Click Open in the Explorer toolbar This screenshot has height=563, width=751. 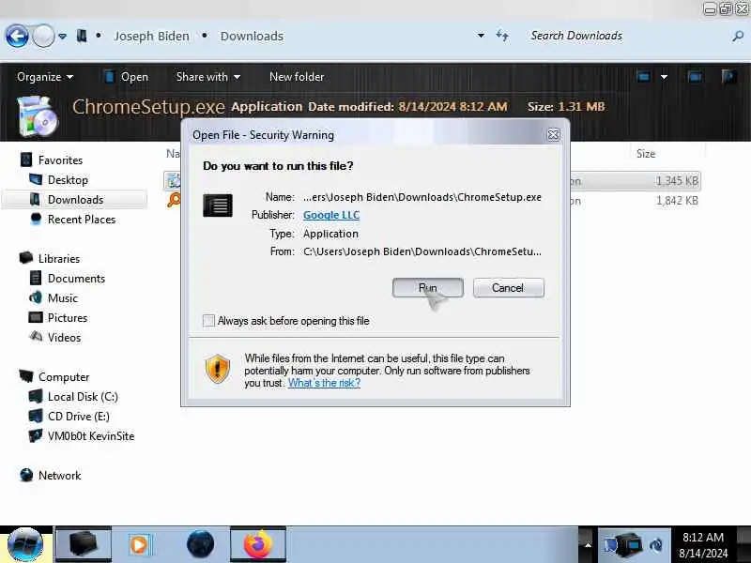(x=127, y=77)
